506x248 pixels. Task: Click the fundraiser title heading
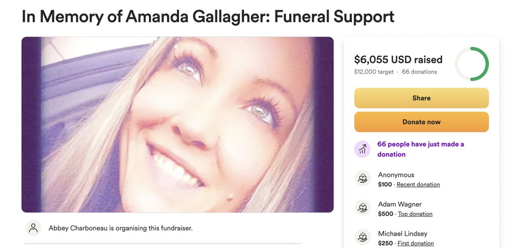[x=208, y=16]
